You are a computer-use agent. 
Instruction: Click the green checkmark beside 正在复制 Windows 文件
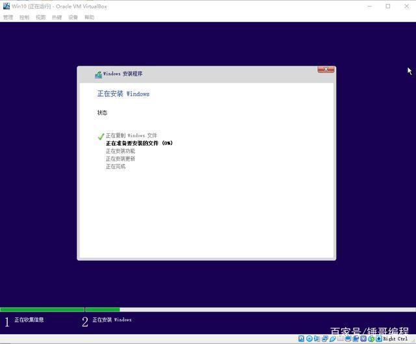point(101,137)
